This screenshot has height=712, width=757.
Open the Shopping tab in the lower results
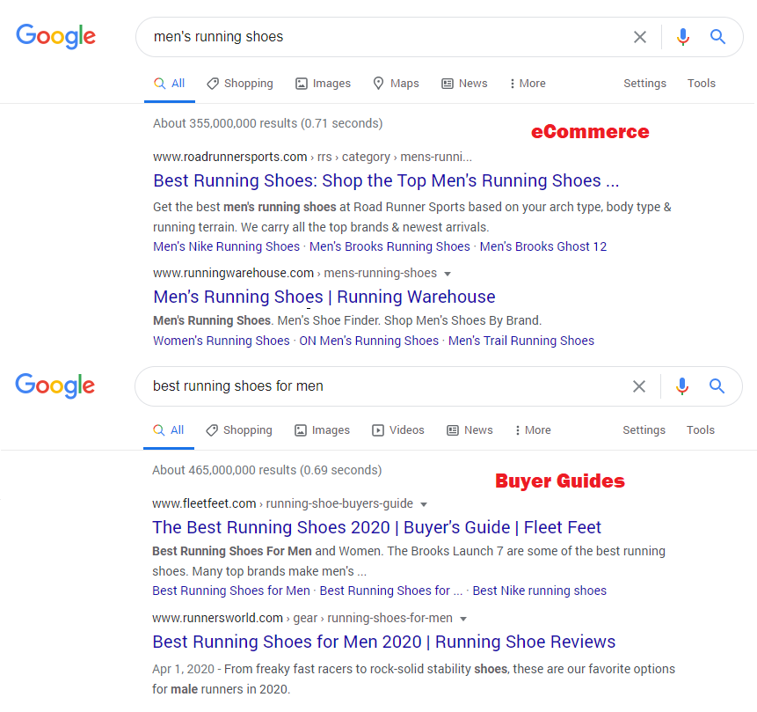[x=239, y=430]
